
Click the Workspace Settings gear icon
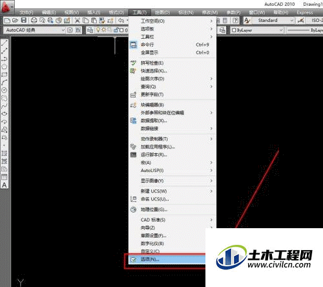pos(70,30)
